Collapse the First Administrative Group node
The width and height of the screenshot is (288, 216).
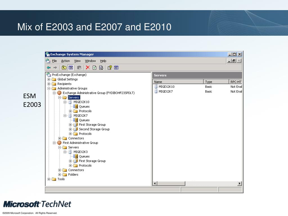tap(54, 143)
